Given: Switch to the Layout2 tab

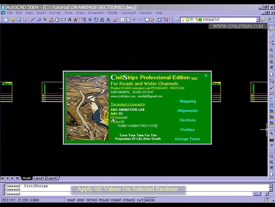Looking at the screenshot, I should 52,178.
